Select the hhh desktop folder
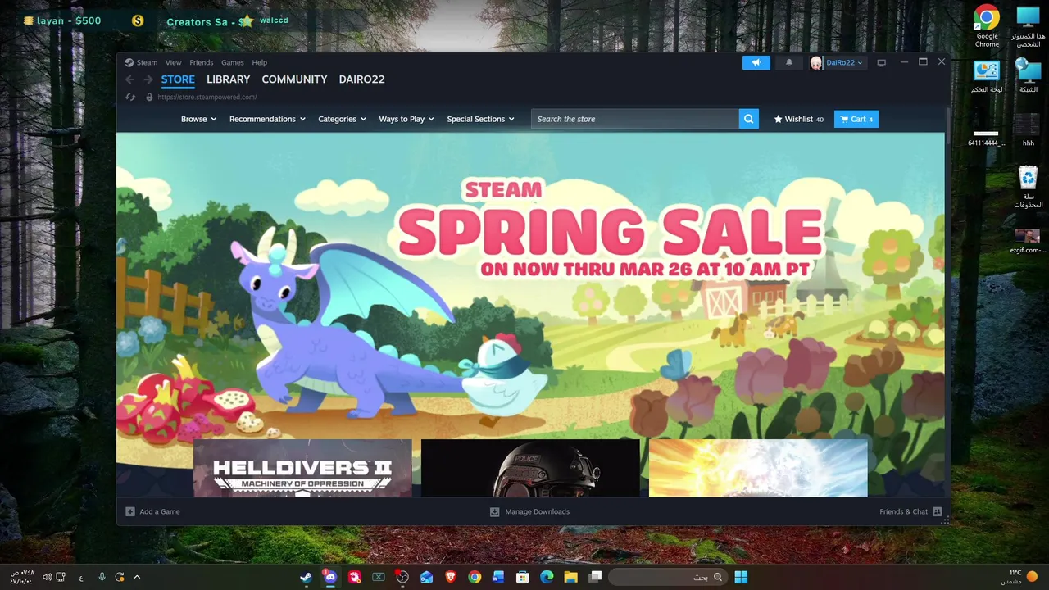This screenshot has width=1049, height=590. coord(1029,129)
